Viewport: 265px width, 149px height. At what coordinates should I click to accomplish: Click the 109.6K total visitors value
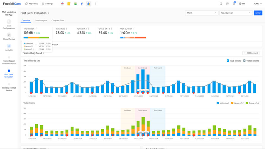click(x=28, y=33)
